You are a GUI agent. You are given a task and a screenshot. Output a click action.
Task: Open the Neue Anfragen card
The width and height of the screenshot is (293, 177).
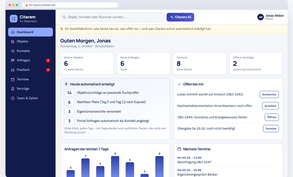point(144,64)
